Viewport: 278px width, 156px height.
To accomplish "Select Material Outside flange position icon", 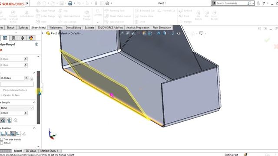I will pos(8,134).
